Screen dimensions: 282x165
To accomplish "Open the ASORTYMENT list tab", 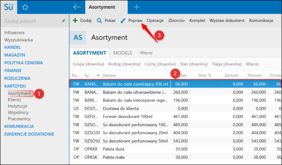I will 89,53.
